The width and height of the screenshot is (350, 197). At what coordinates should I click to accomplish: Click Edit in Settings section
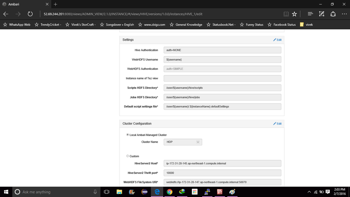click(277, 40)
